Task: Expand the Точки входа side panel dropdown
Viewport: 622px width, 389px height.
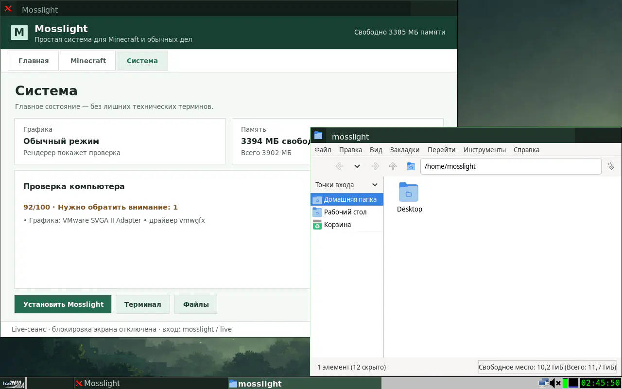Action: [x=375, y=185]
